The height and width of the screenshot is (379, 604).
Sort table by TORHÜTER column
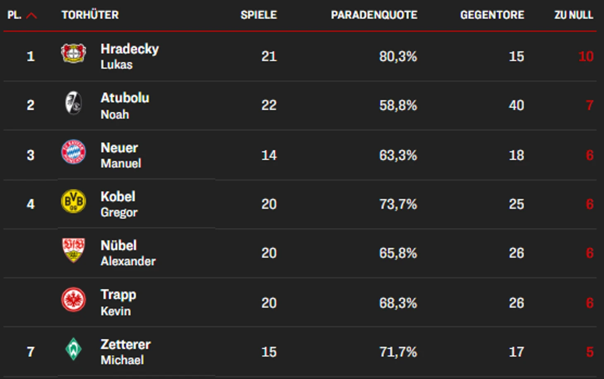pos(90,15)
